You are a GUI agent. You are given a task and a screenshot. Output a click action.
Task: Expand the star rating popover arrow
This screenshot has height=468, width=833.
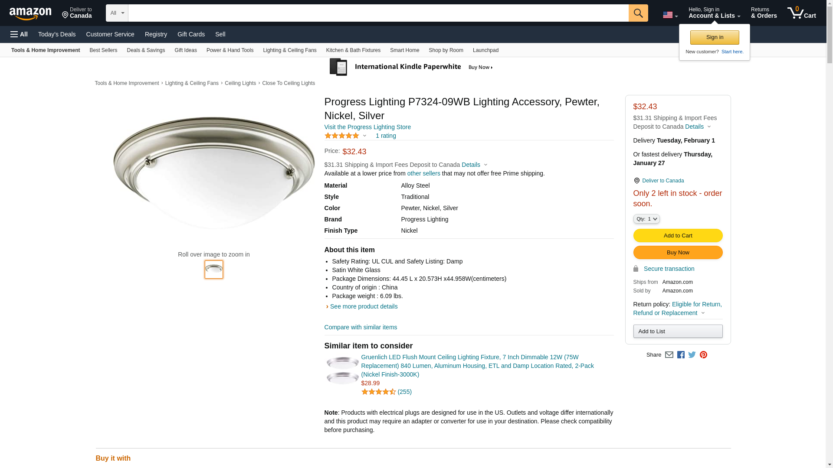(364, 136)
